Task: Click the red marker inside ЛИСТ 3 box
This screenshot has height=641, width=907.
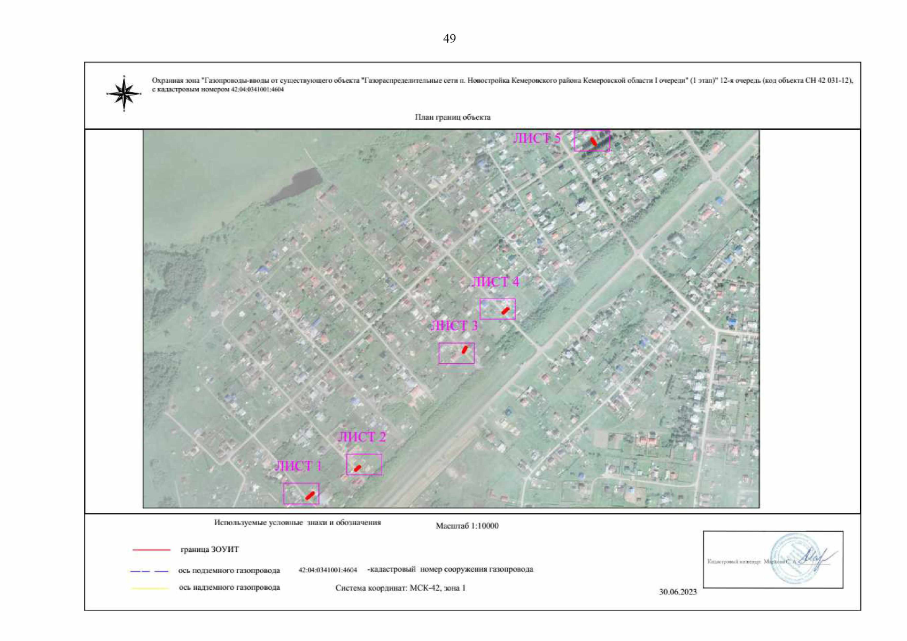Action: point(464,349)
